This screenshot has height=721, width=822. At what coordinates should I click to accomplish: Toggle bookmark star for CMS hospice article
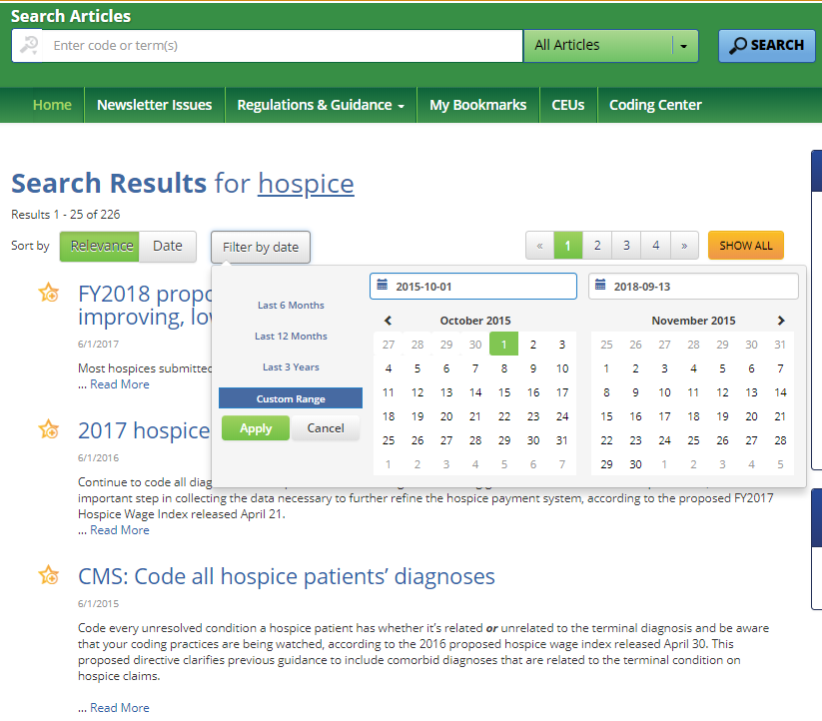pyautogui.click(x=48, y=575)
